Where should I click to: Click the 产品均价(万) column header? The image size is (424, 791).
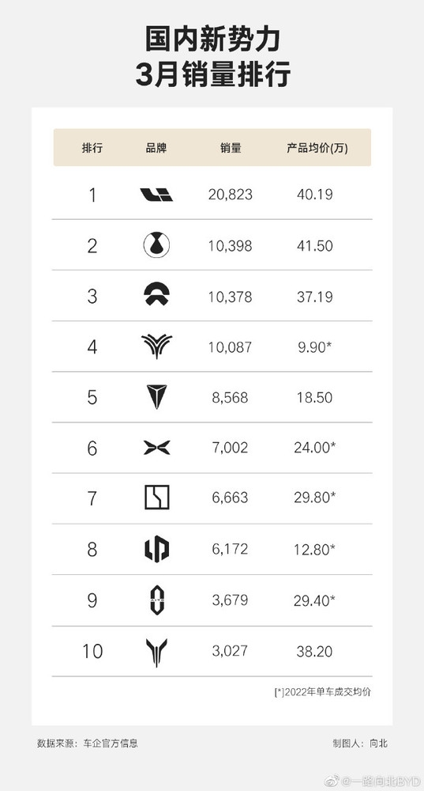point(317,148)
